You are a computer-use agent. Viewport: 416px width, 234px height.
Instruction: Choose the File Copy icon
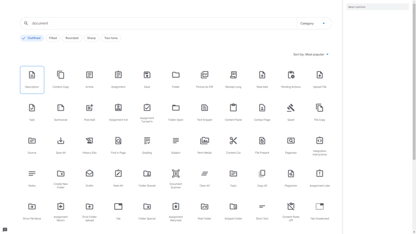320,108
